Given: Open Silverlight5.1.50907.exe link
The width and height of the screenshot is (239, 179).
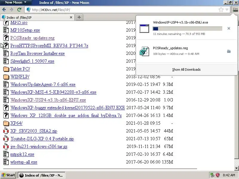Looking at the screenshot, I should (32, 61).
